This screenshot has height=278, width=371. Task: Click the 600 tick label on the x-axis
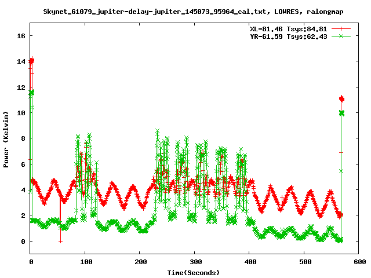[358, 262]
